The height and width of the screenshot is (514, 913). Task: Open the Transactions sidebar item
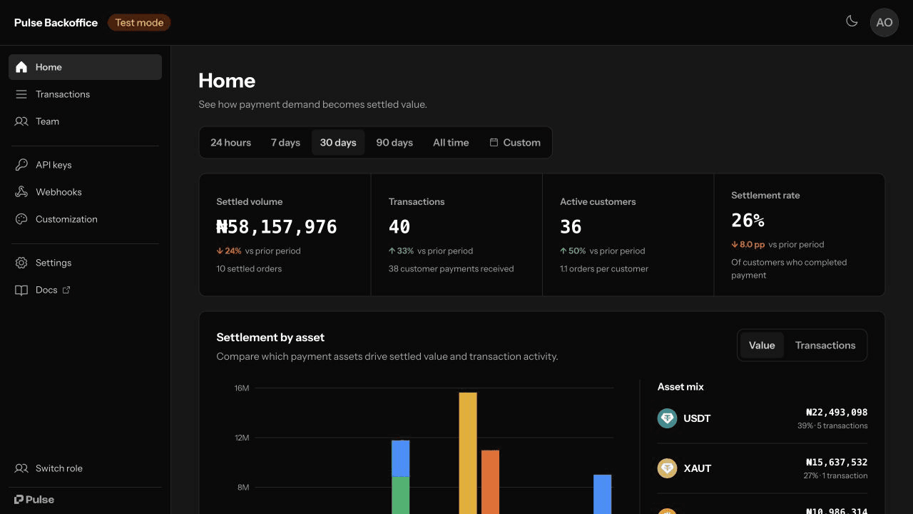pyautogui.click(x=85, y=94)
